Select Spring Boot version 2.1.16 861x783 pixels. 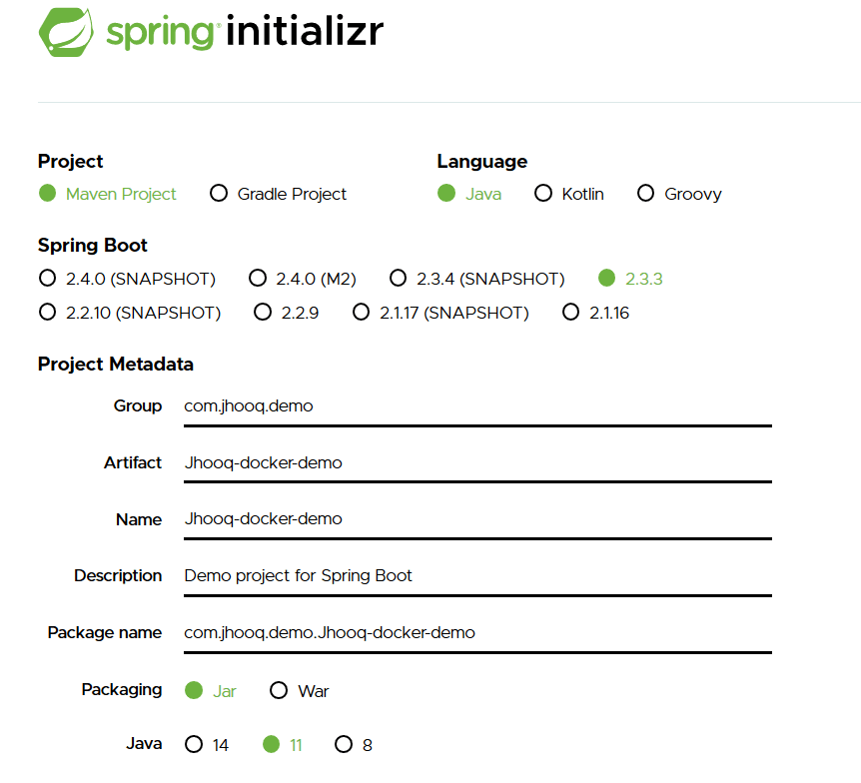click(x=570, y=313)
